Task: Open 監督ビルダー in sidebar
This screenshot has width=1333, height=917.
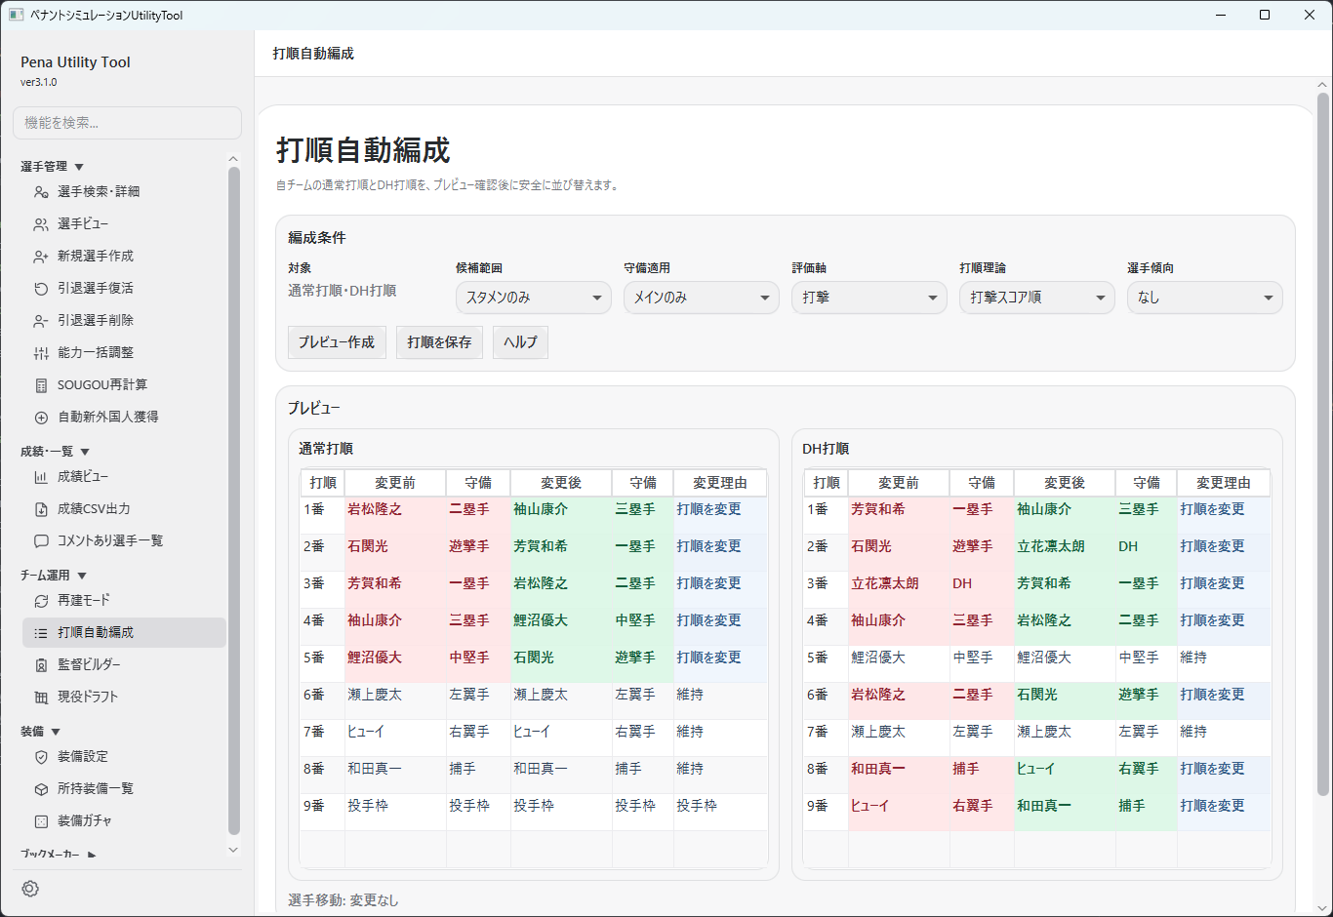Action: click(124, 665)
